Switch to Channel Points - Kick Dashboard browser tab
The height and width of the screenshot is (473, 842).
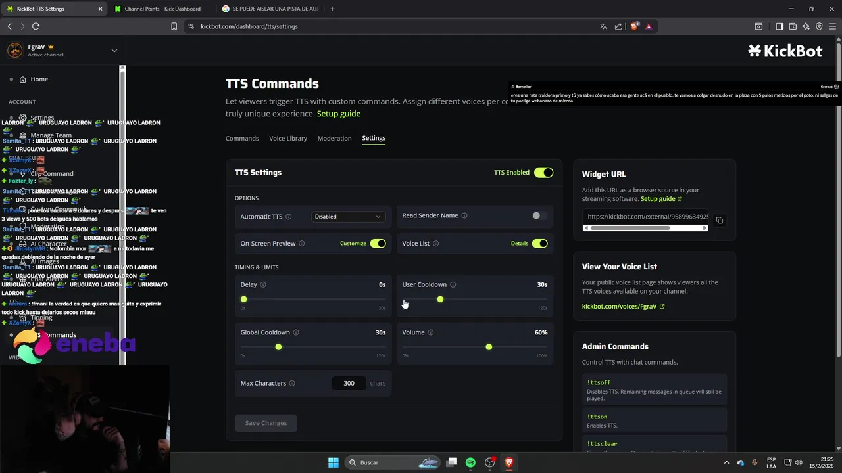tap(161, 9)
